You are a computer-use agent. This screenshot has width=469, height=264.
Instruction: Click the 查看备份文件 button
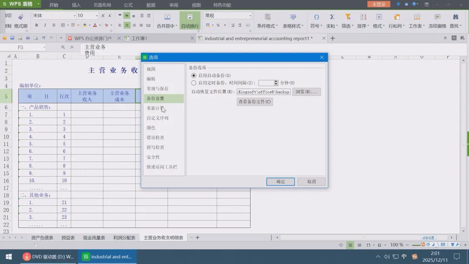click(x=254, y=102)
